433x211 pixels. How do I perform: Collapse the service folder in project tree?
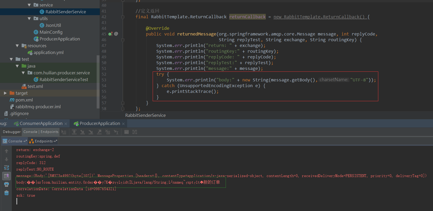point(29,5)
